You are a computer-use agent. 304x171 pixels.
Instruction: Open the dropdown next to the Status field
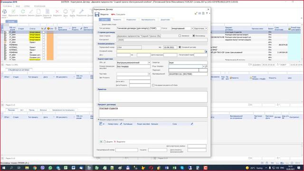(206, 28)
